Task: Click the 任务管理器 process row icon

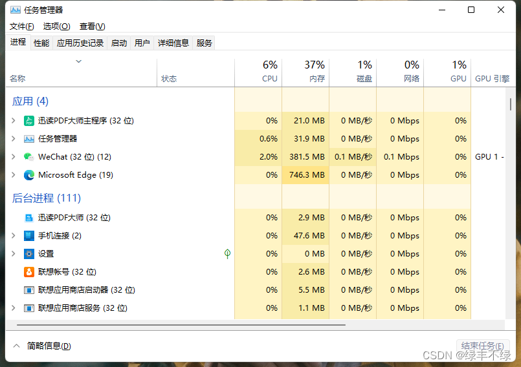Action: 29,139
